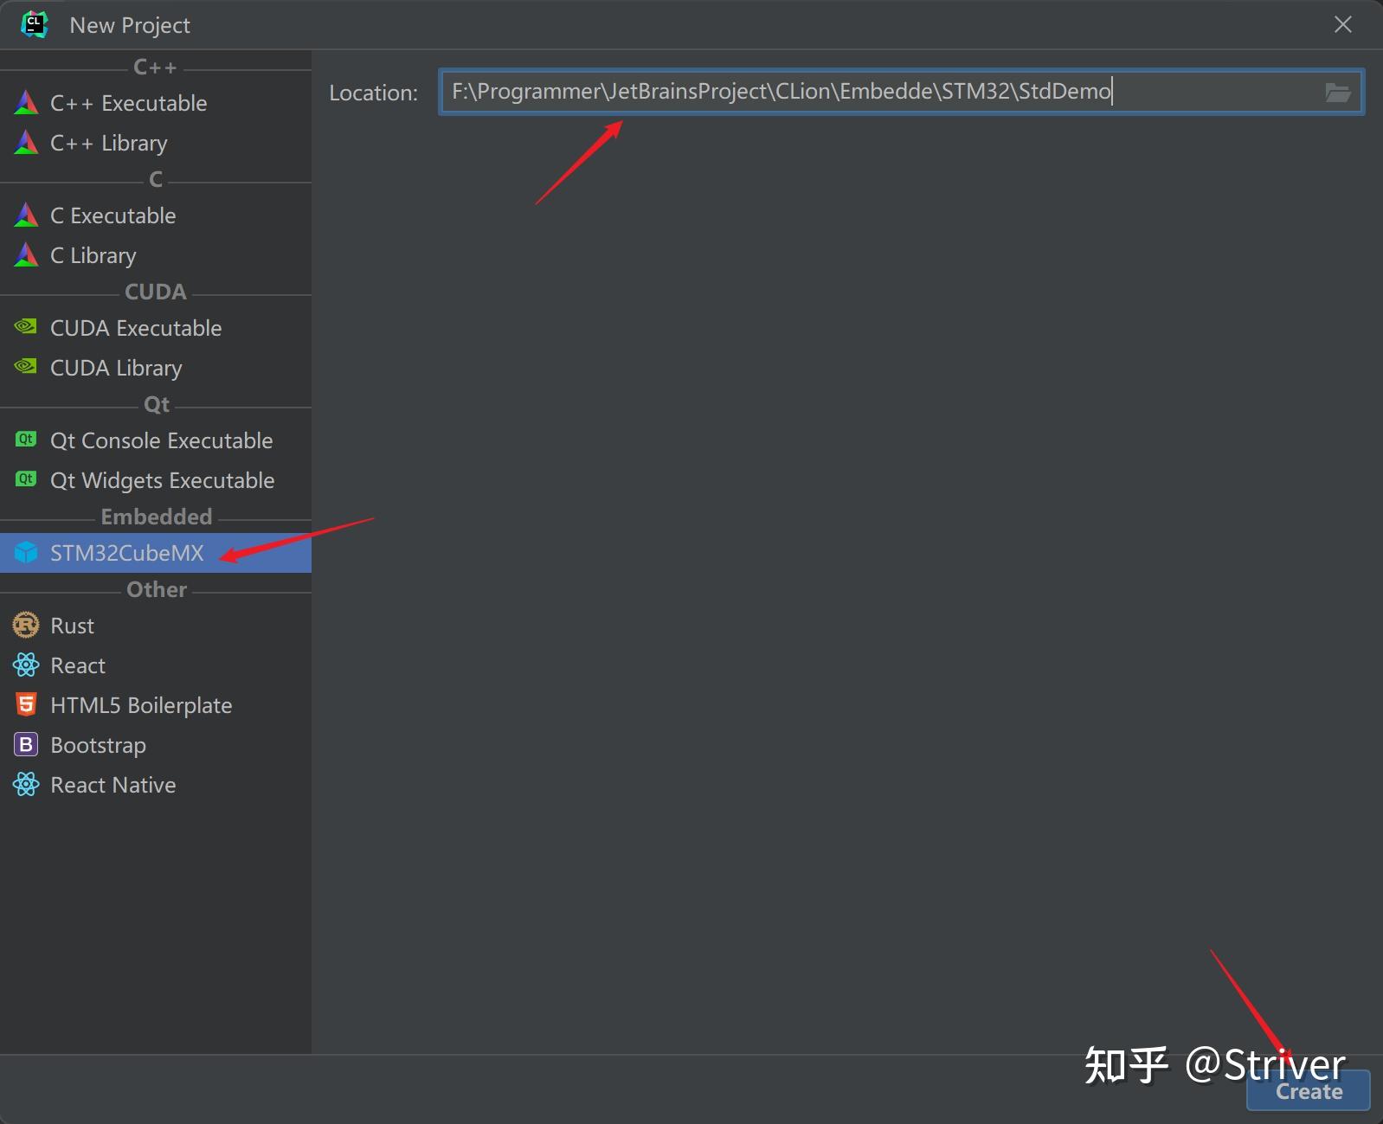Choose C Library project type
The width and height of the screenshot is (1383, 1124).
click(156, 255)
